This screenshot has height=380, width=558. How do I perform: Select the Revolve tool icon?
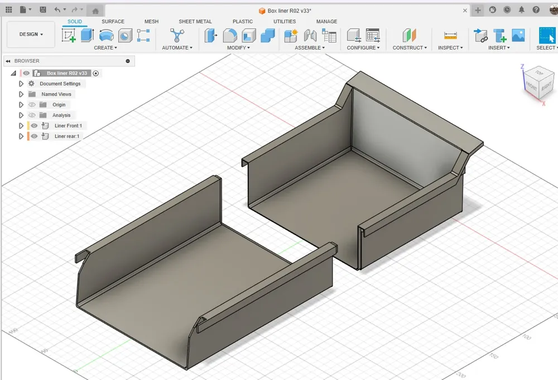pyautogui.click(x=106, y=35)
